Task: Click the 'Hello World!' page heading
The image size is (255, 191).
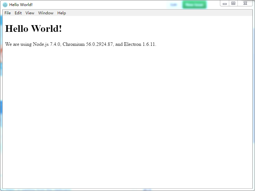Action: [33, 29]
